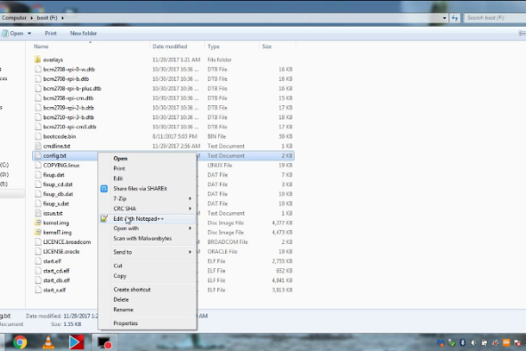The width and height of the screenshot is (526, 351).
Task: Choose Rename from the context menu
Action: point(147,310)
